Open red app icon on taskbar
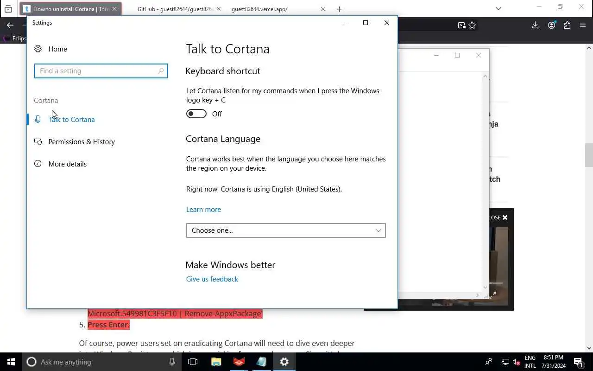 tap(239, 362)
